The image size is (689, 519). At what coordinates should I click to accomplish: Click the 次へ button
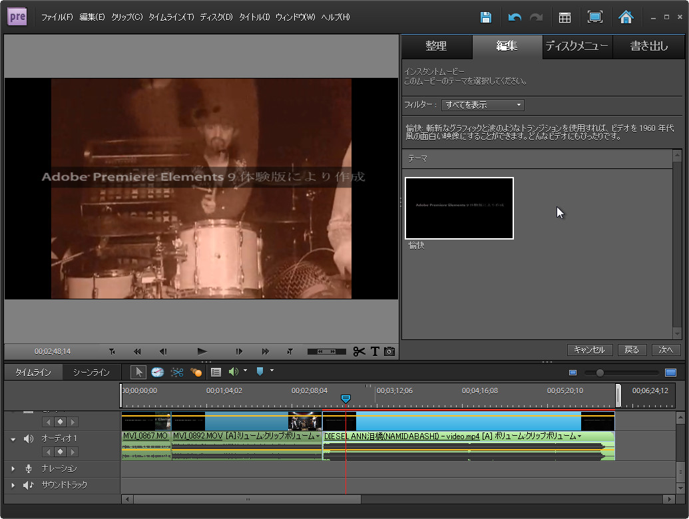(666, 349)
